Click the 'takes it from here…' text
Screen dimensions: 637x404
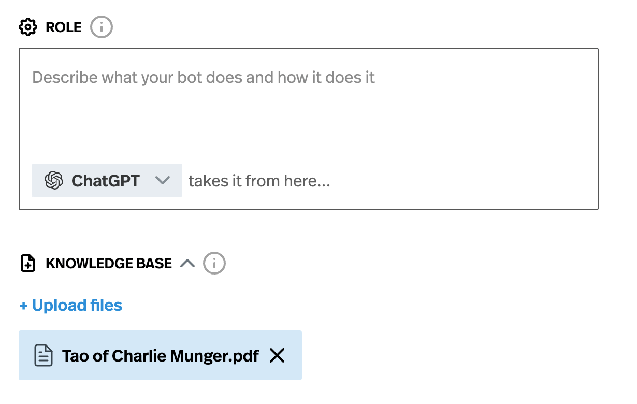point(259,181)
